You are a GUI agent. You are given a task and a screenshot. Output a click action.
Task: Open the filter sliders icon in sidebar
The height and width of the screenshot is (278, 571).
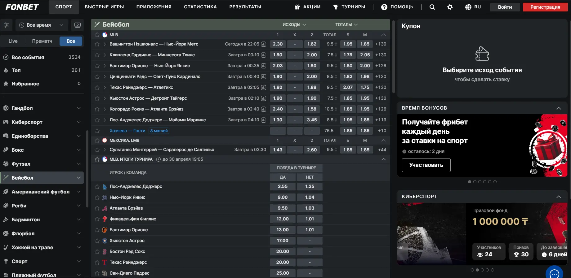click(6, 25)
